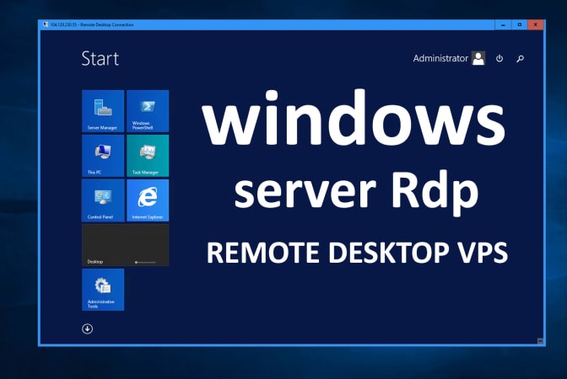Show all apps with the down arrow
The image size is (567, 379).
pyautogui.click(x=87, y=328)
